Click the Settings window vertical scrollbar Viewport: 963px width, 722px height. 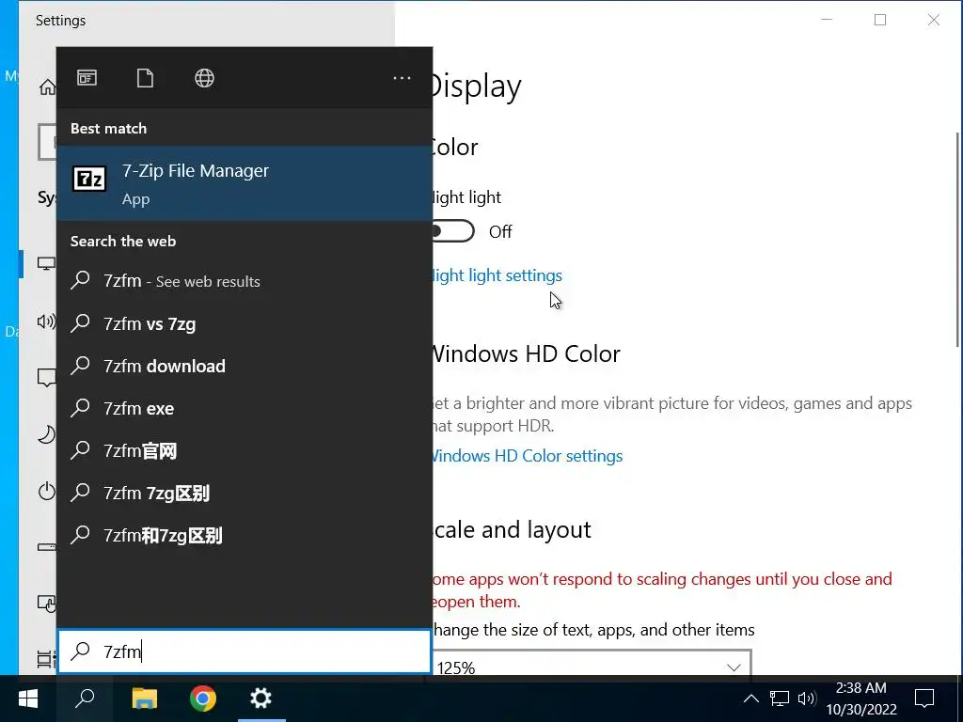coord(958,240)
